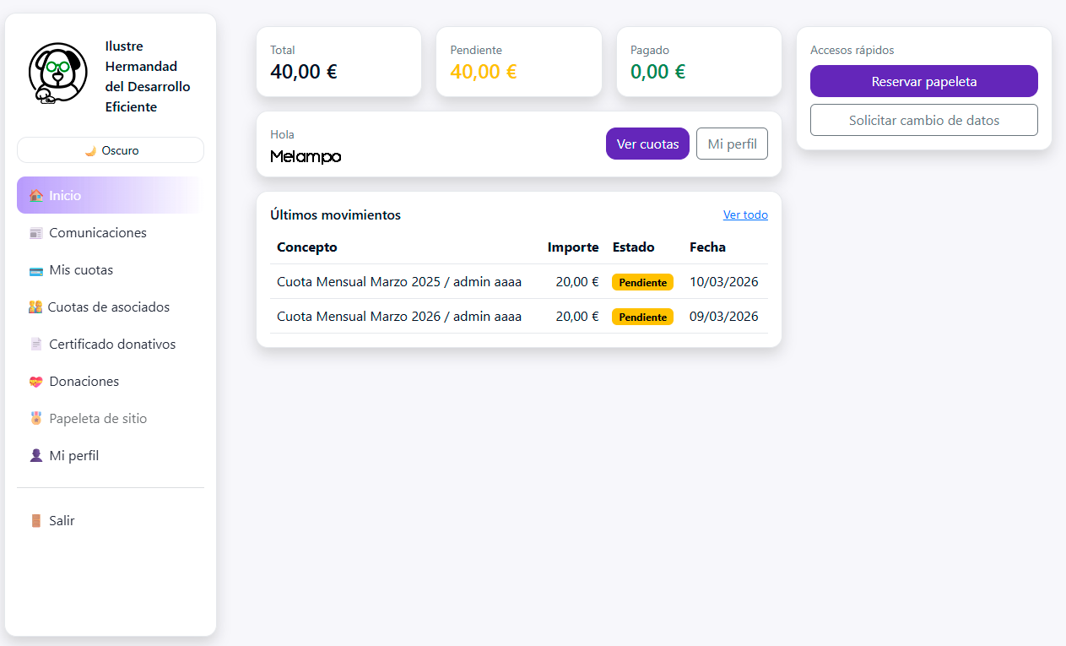Screen dimensions: 1066x646
Task: Click the Importe column header
Action: (573, 247)
